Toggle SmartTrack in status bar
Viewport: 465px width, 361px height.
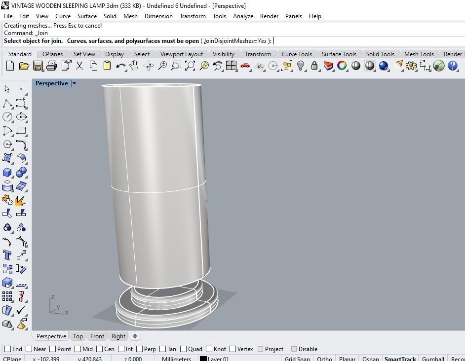pyautogui.click(x=400, y=359)
